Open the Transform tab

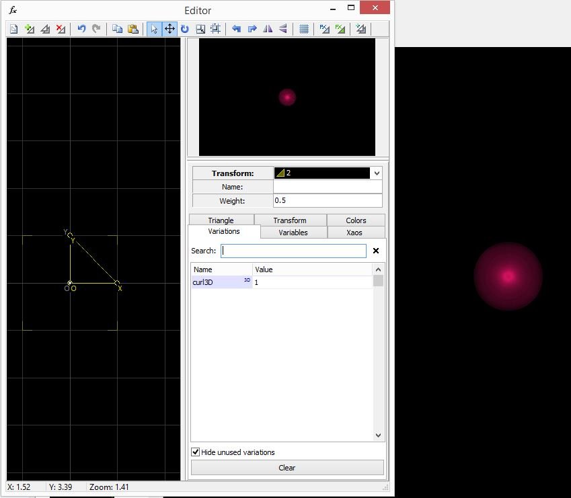click(x=290, y=220)
